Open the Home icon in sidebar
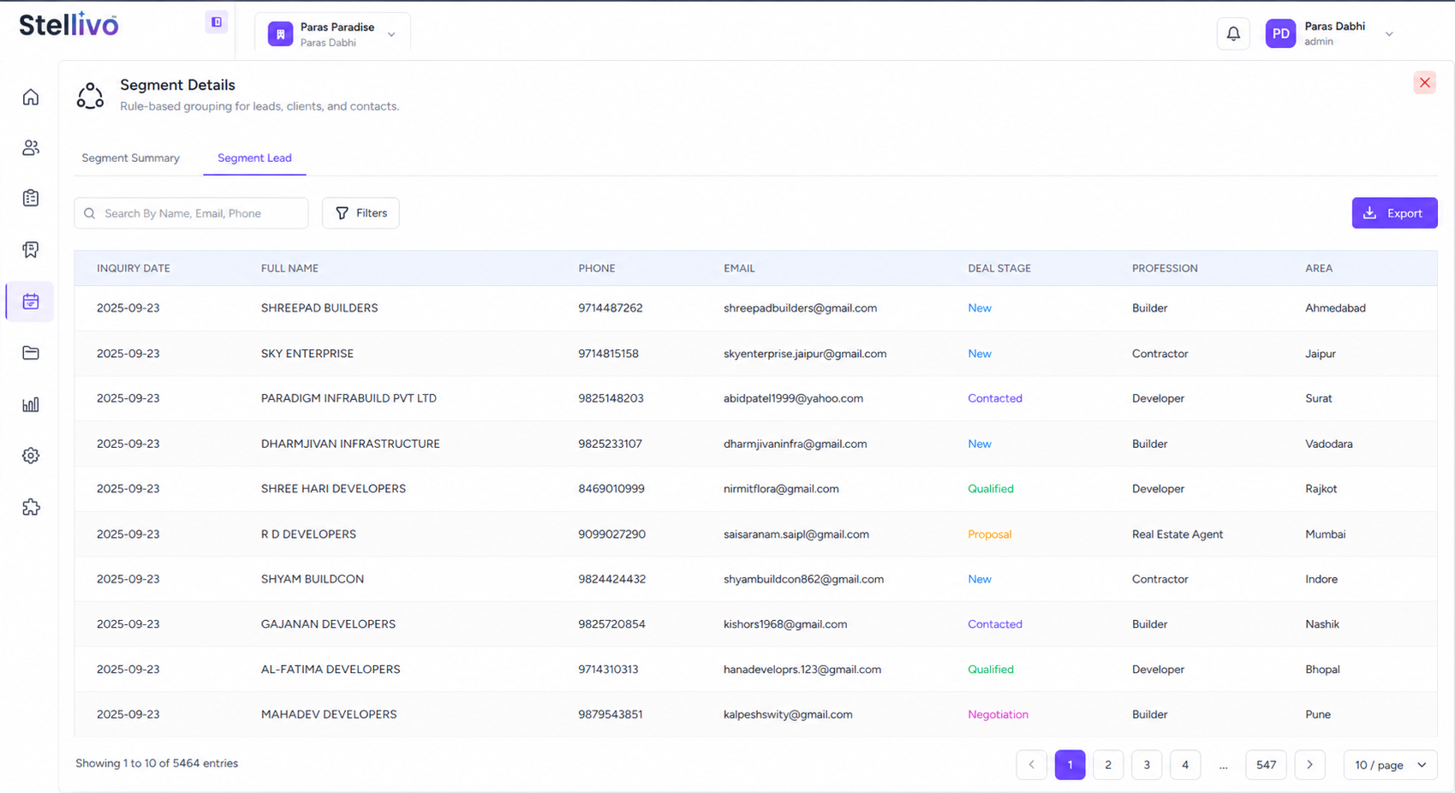Viewport: 1455px width, 793px height. [x=31, y=97]
